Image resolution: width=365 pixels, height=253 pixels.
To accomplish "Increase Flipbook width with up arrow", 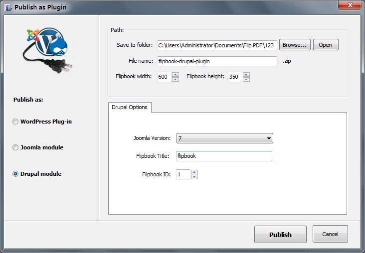I will 176,74.
